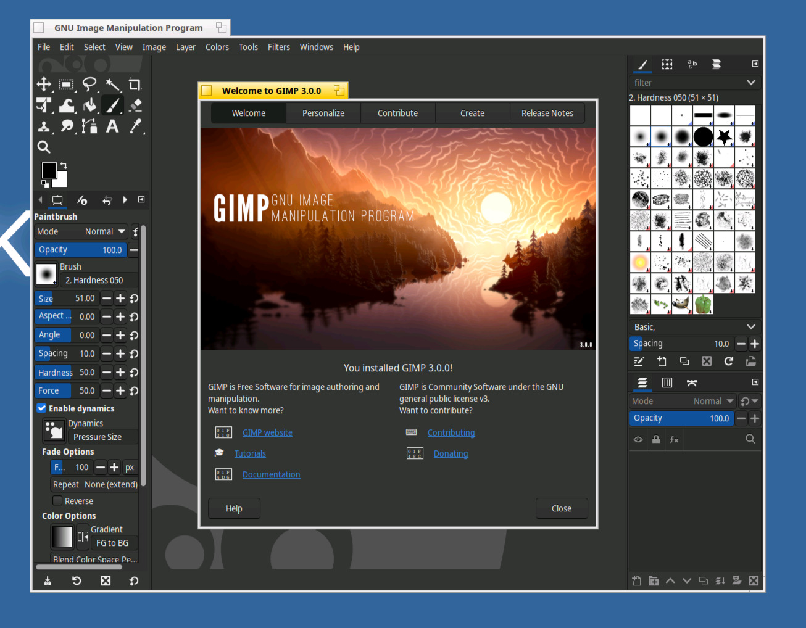Viewport: 806px width, 628px height.
Task: Select the Color Picker eyedropper tool
Action: coord(135,126)
